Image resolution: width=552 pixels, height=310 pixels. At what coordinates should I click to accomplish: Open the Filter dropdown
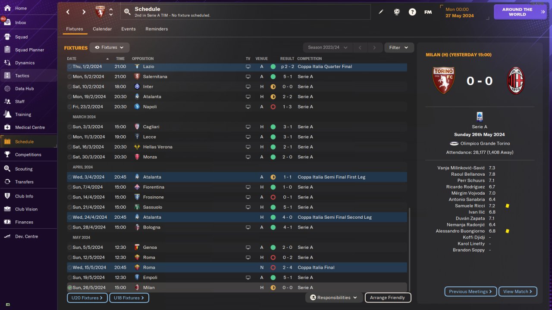coord(399,47)
